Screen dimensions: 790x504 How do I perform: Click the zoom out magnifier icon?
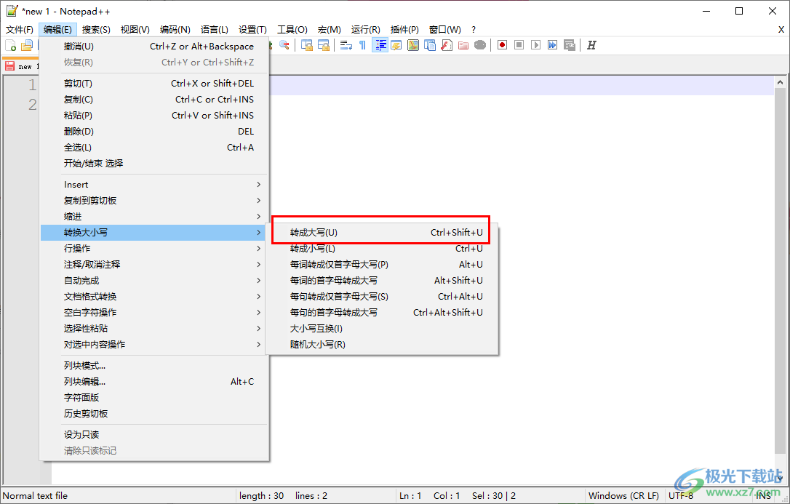point(284,45)
